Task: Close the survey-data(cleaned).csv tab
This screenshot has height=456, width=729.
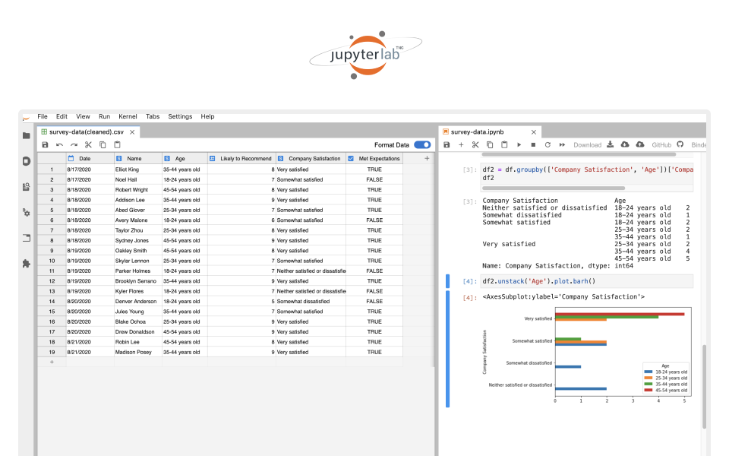Action: click(x=132, y=131)
